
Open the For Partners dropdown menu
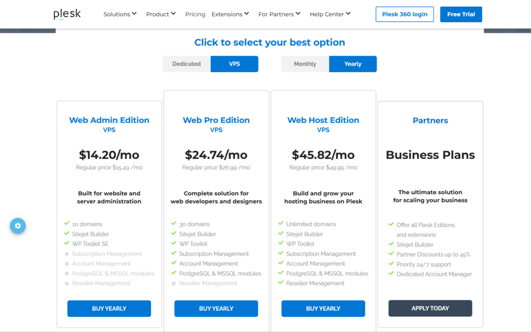coord(280,14)
